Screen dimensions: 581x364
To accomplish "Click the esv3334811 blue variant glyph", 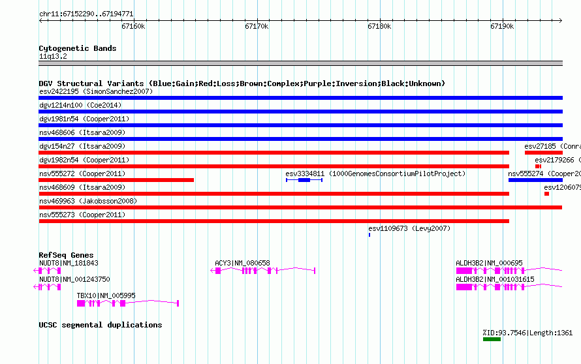I will [304, 180].
